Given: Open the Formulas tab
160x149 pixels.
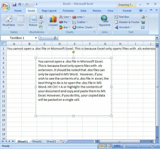Looking at the screenshot, I should coord(68,11).
